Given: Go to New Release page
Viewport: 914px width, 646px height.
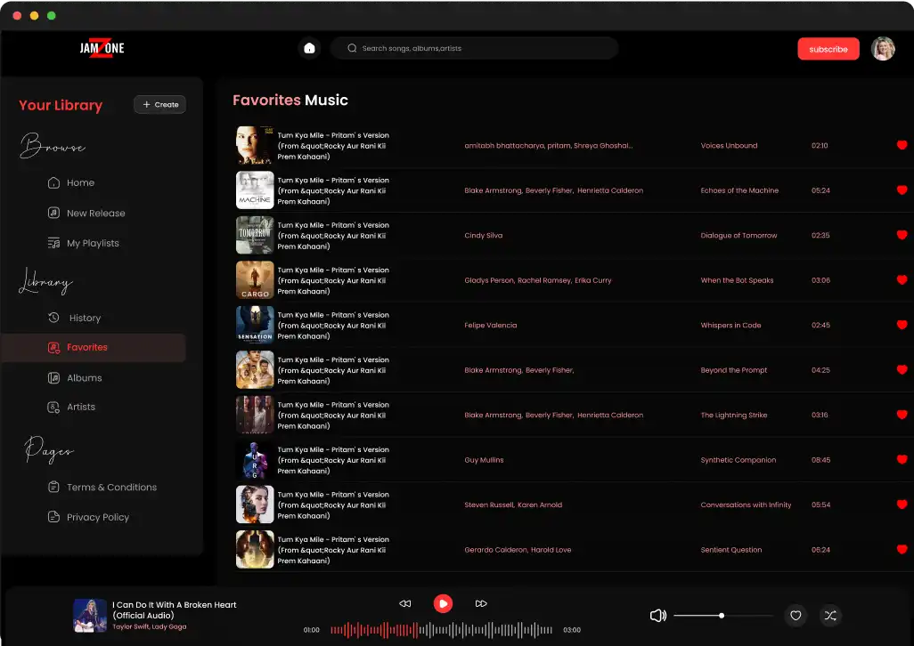Looking at the screenshot, I should (x=86, y=213).
